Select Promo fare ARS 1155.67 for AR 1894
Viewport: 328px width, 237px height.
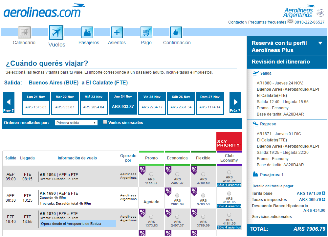tap(151, 174)
